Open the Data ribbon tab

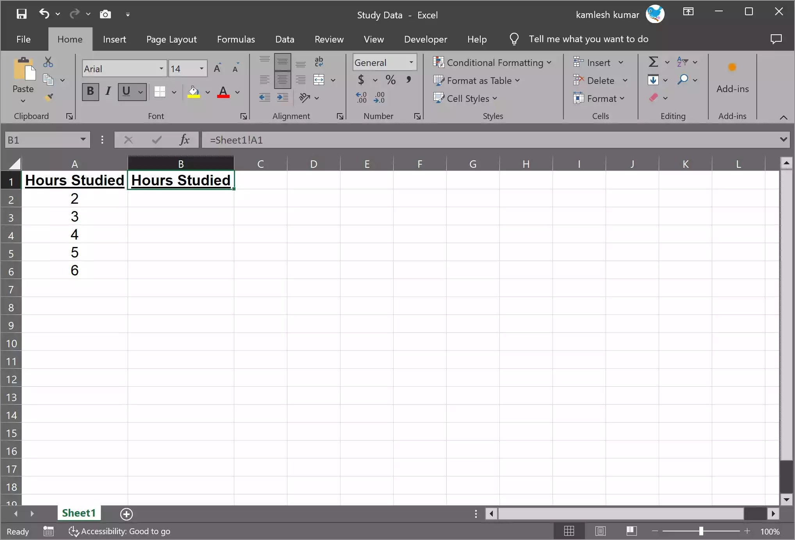(285, 39)
